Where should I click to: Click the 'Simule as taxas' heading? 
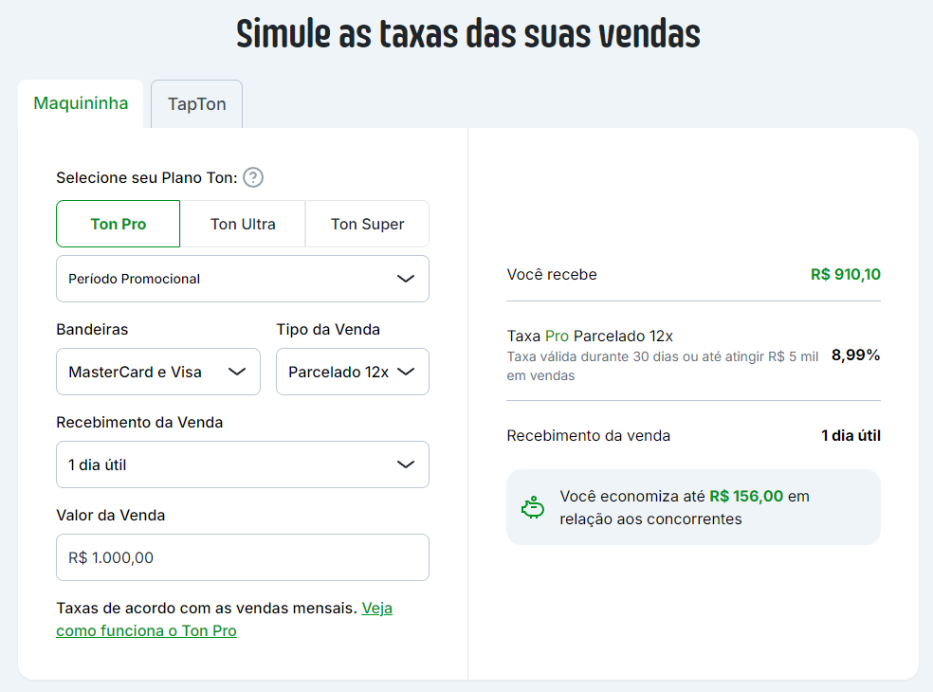[x=468, y=34]
